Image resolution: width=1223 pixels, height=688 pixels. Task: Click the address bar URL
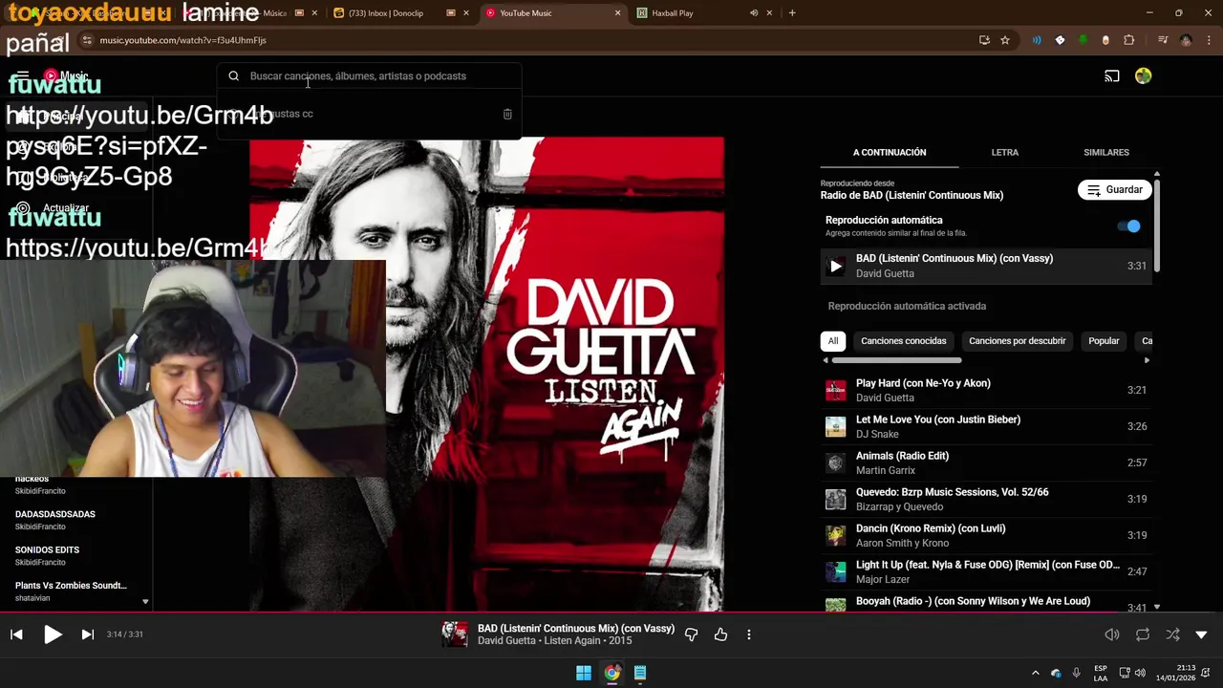click(x=183, y=40)
